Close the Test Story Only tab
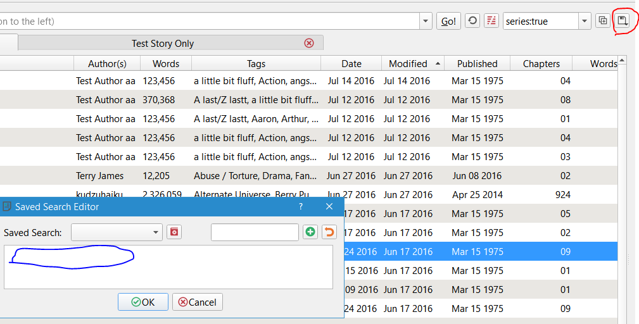 309,43
